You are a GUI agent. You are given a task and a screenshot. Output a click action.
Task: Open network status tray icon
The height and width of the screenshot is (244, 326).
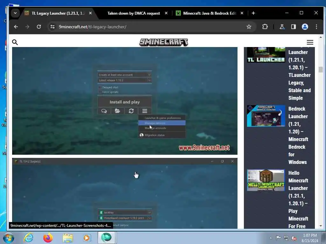point(286,238)
